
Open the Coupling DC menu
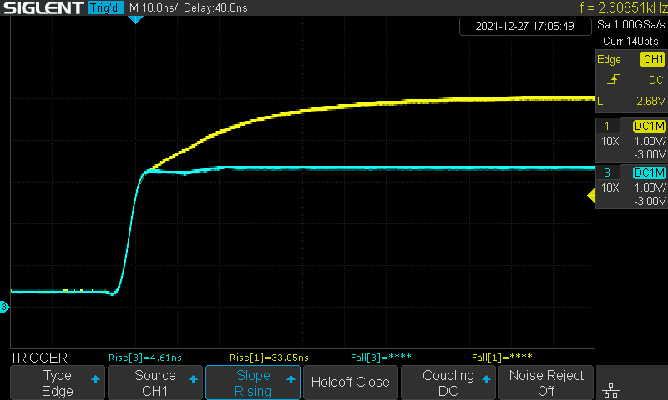click(x=448, y=382)
